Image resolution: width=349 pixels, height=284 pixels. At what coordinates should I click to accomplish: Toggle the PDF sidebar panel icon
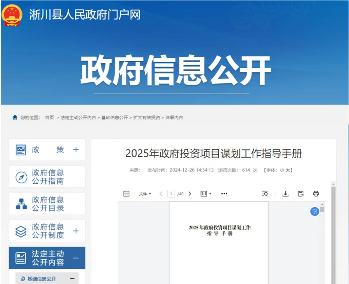[127, 194]
